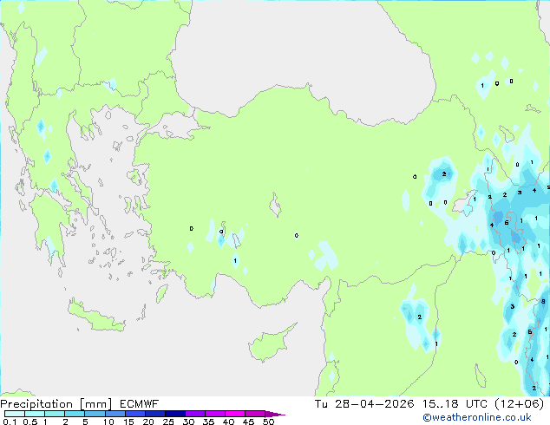Click the 15–20 mm legend color swatch
Viewport: 550px width, 425px height.
click(134, 414)
